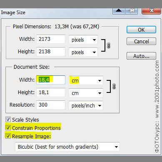Open the document Width cm dropdown
Viewport: 162px width, 162px height.
(86, 80)
